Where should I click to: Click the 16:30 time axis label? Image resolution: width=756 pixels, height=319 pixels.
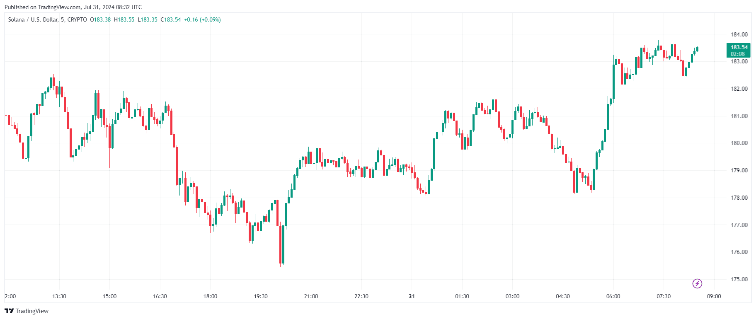[160, 296]
